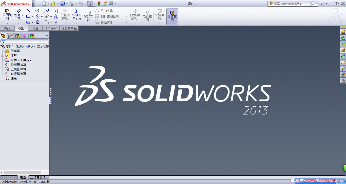
Task: Open the dropdown under 转换实体引用
Action: (x=77, y=23)
